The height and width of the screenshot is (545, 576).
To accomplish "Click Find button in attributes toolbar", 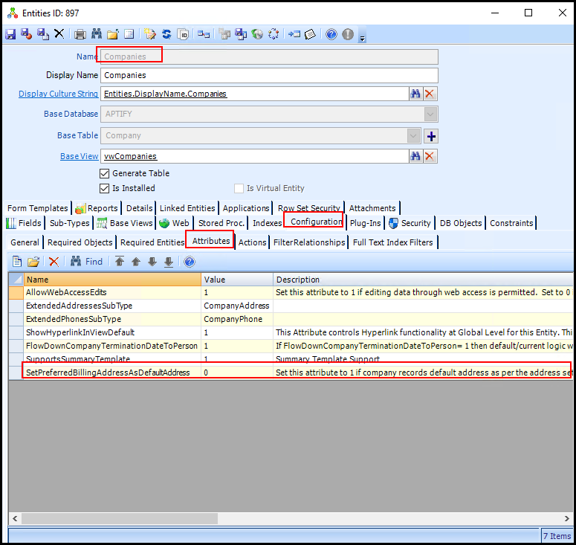I will 87,261.
